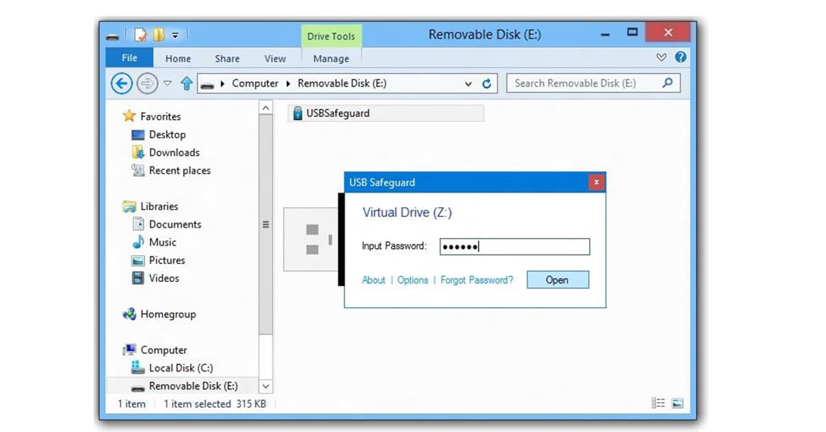Switch to the Home ribbon tab
The height and width of the screenshot is (432, 826).
tap(178, 58)
